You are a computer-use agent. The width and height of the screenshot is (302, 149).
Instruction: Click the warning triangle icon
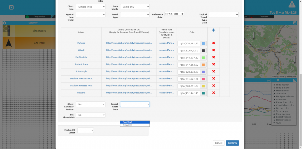tap(292, 4)
